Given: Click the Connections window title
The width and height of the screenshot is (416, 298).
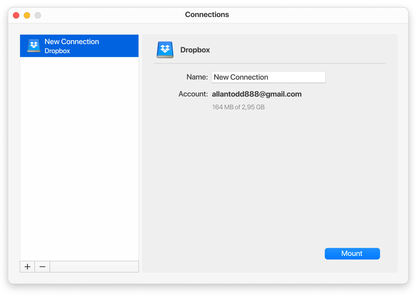Looking at the screenshot, I should (x=207, y=15).
